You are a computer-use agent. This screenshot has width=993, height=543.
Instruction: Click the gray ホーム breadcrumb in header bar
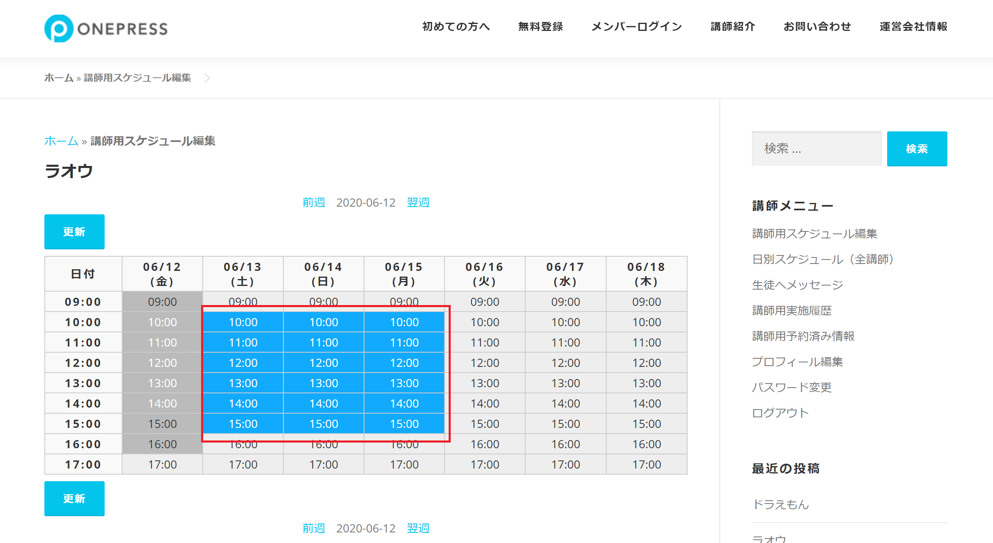coord(59,78)
